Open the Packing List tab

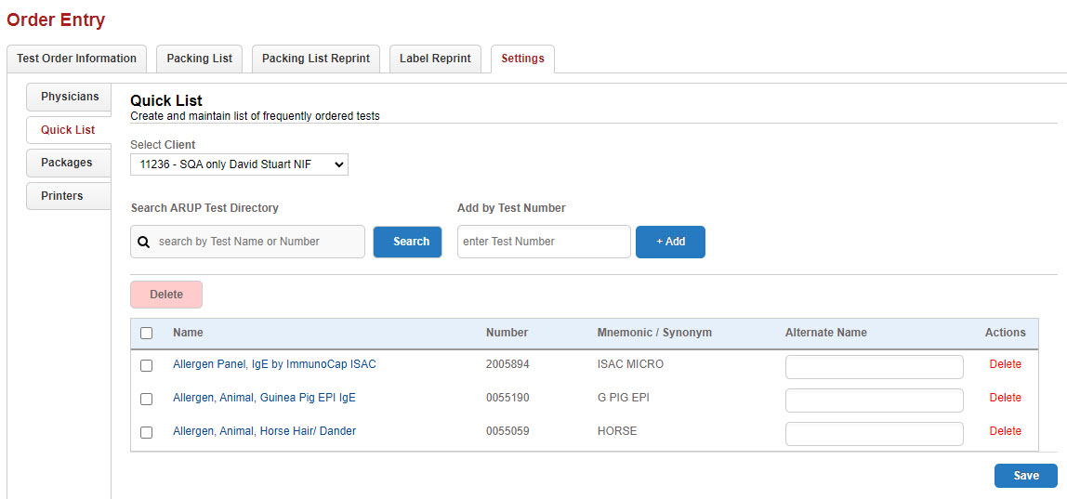coord(199,59)
